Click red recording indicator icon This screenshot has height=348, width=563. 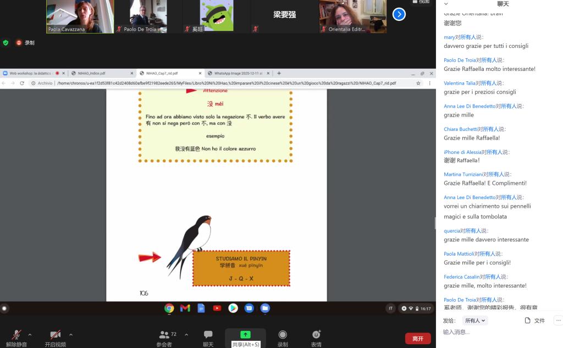point(19,43)
